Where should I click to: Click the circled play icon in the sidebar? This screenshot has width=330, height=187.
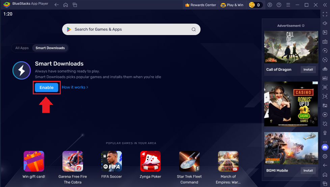pos(325,51)
